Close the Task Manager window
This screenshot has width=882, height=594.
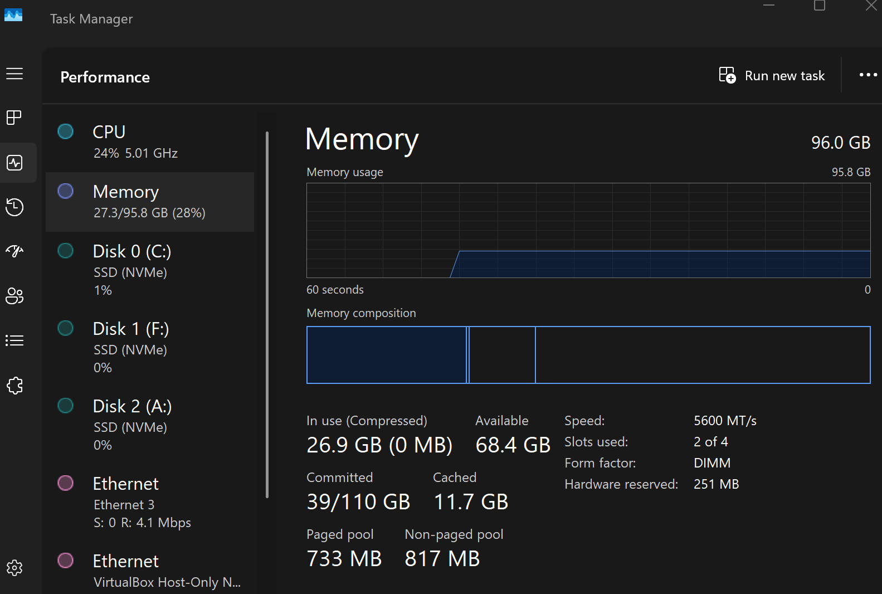pos(871,6)
